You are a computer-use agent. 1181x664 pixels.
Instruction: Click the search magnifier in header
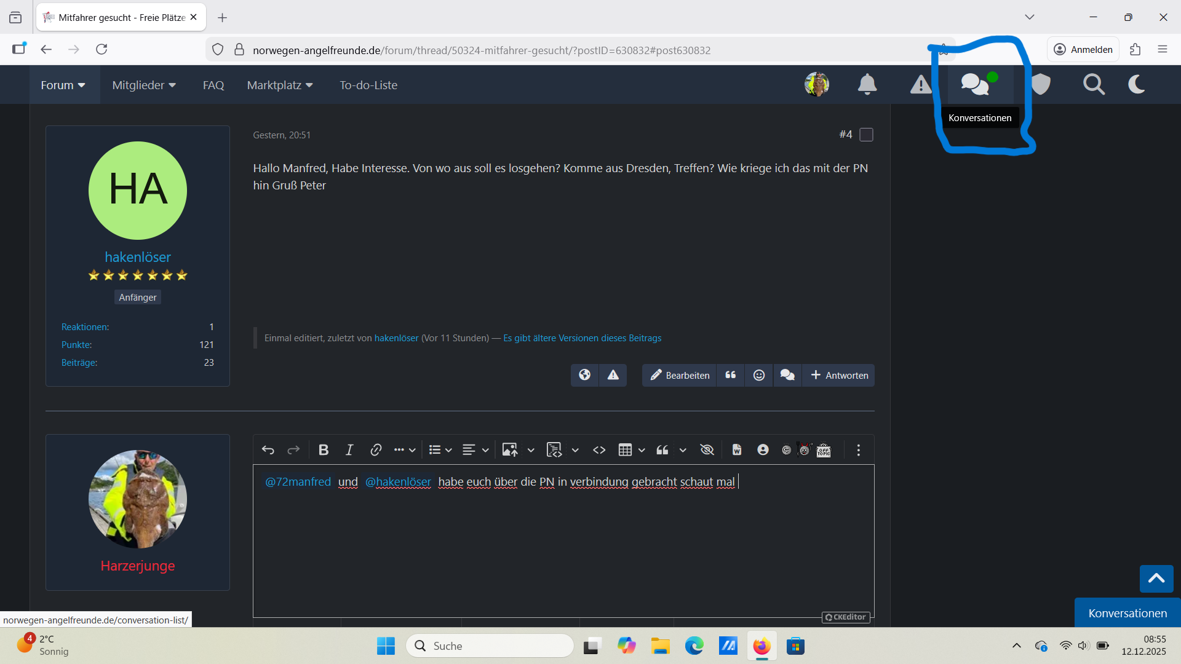(x=1094, y=84)
